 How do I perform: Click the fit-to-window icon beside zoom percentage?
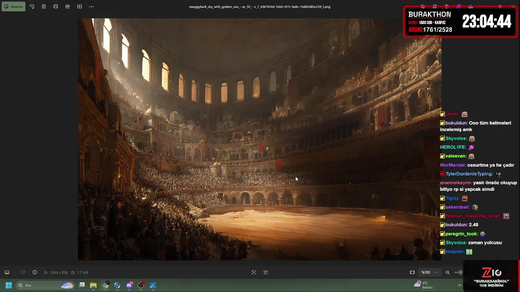(412, 272)
